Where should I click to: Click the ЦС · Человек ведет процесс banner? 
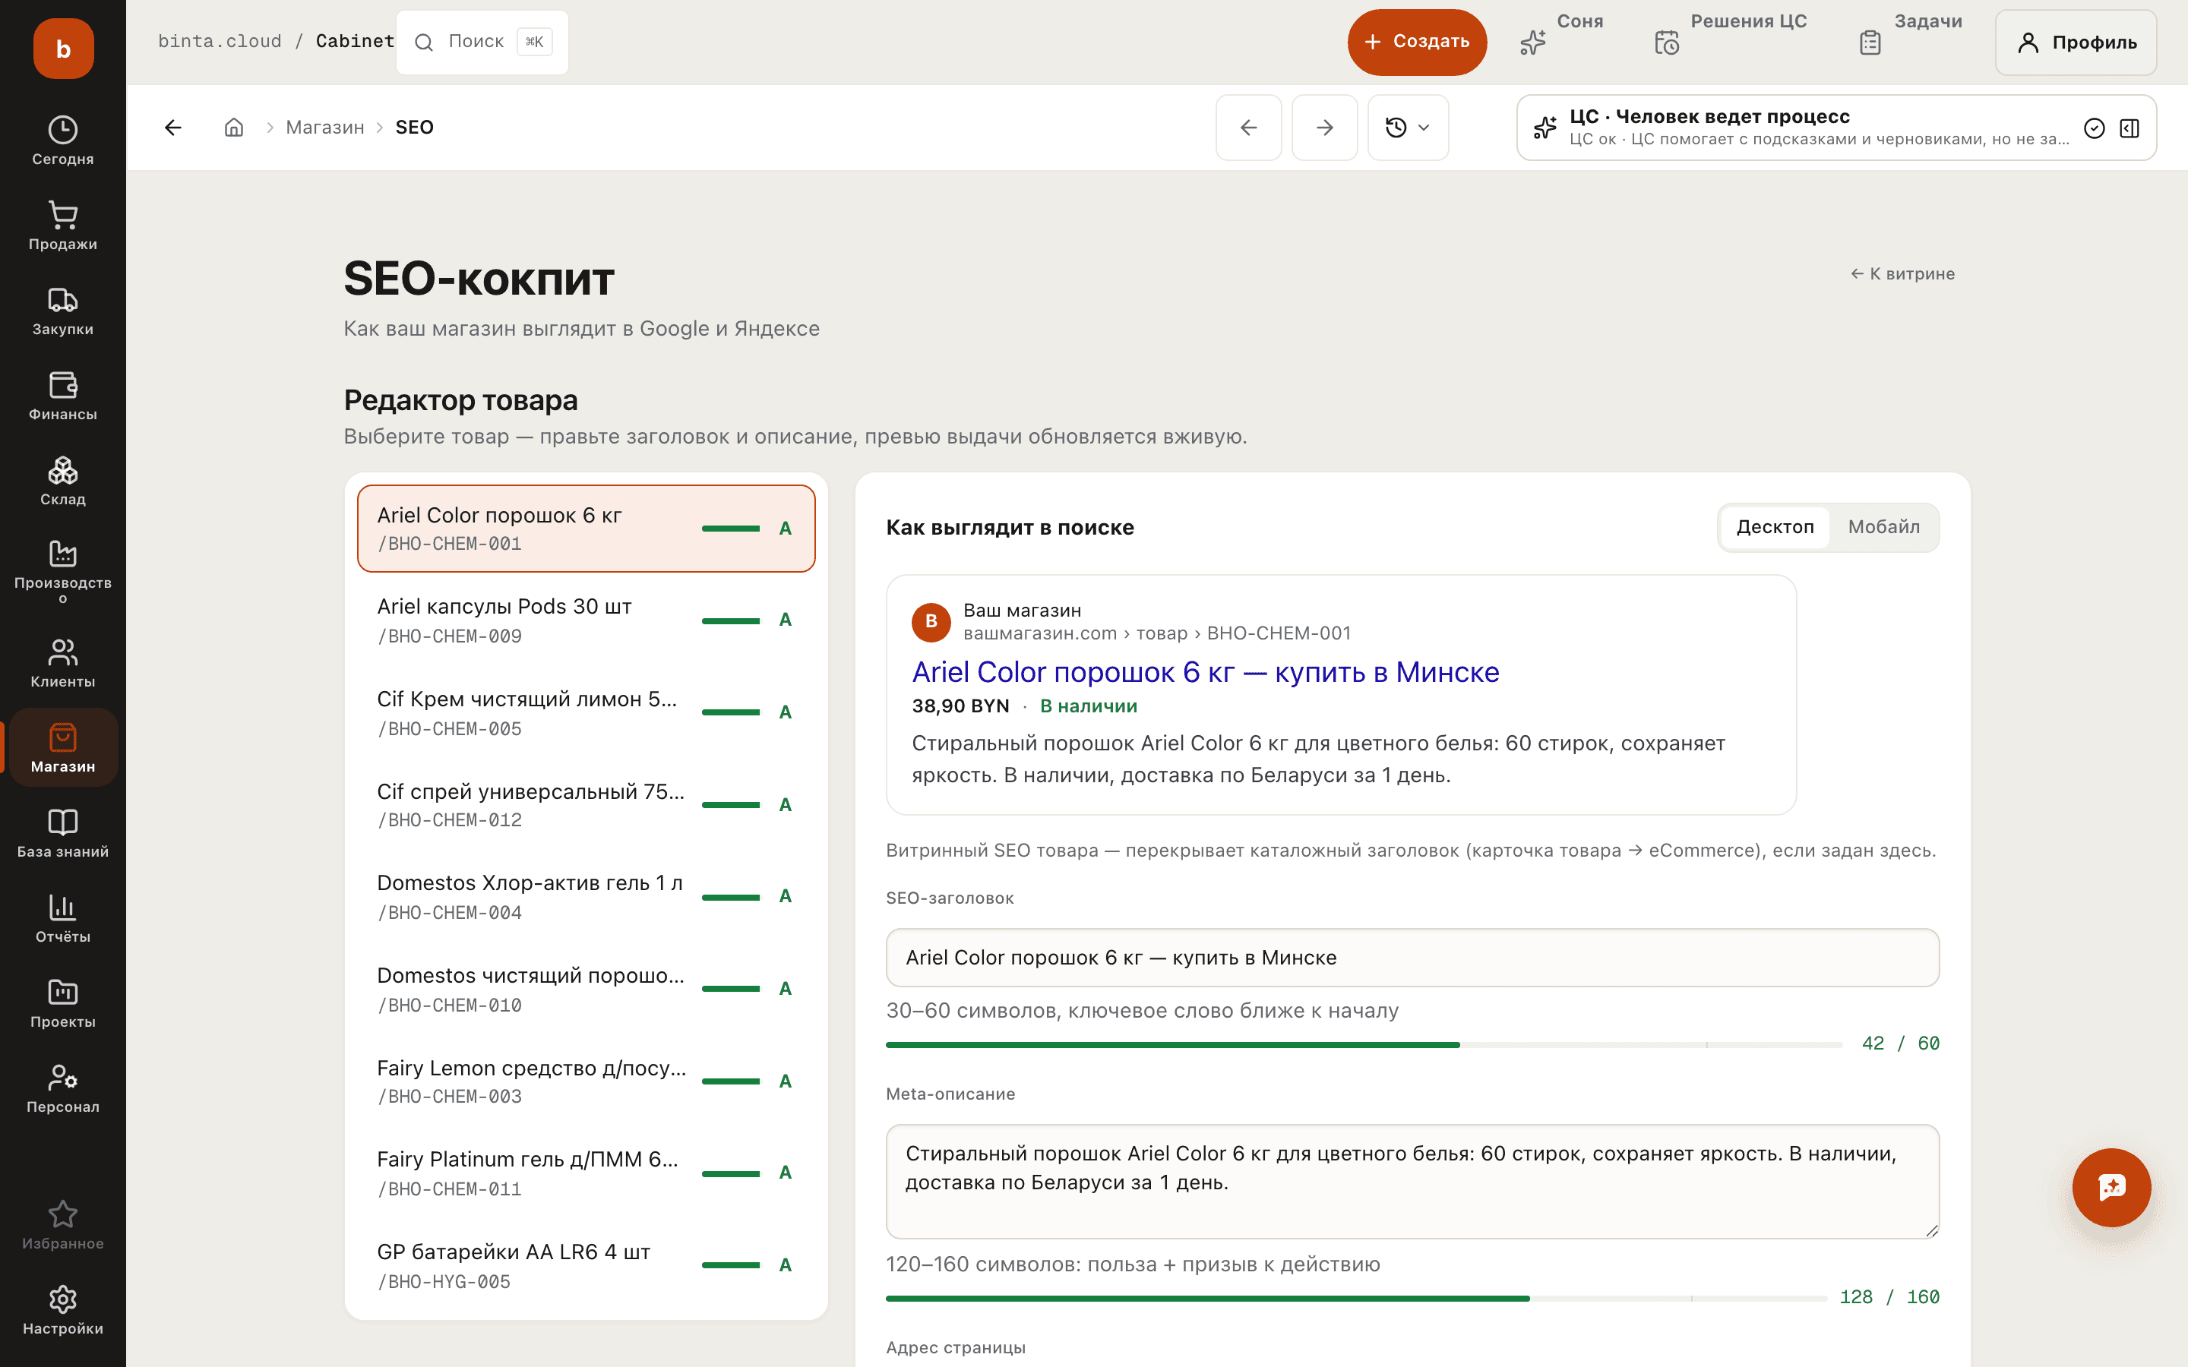tap(1835, 128)
